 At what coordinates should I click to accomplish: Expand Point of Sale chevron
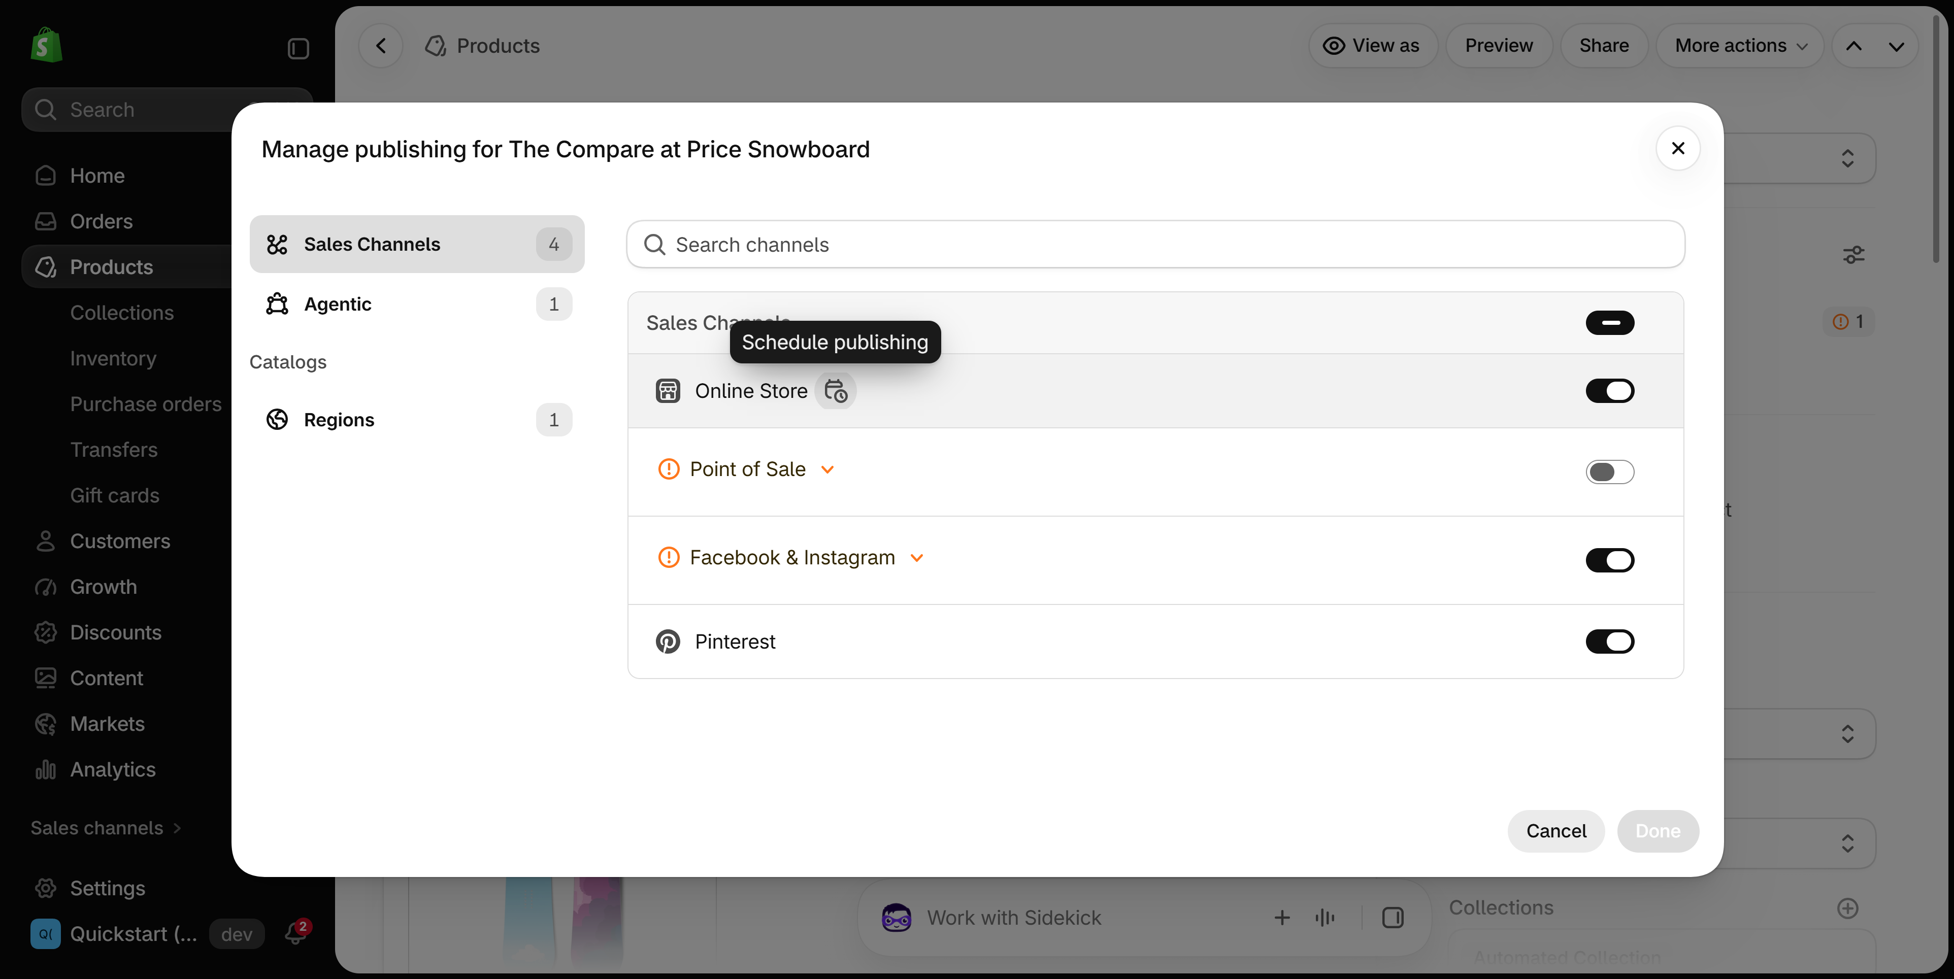(x=827, y=469)
